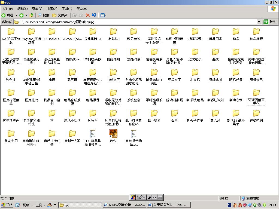Open the Views dropdown in toolbar
279x209 pixels.
(104, 15)
